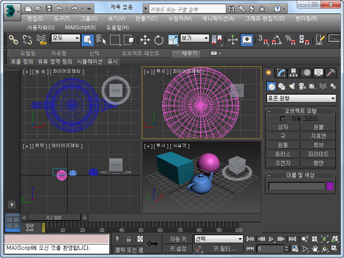Click the purple object color swatch

(x=330, y=186)
